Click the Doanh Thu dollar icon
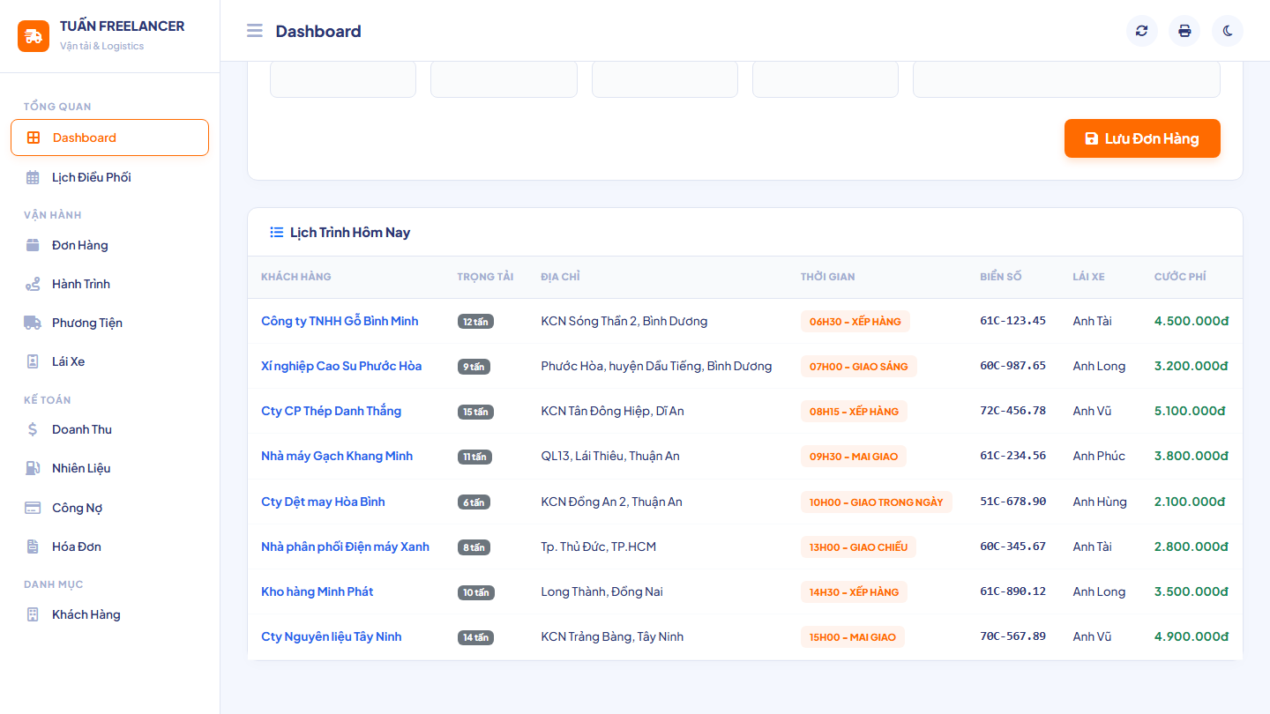This screenshot has width=1270, height=714. 33,429
